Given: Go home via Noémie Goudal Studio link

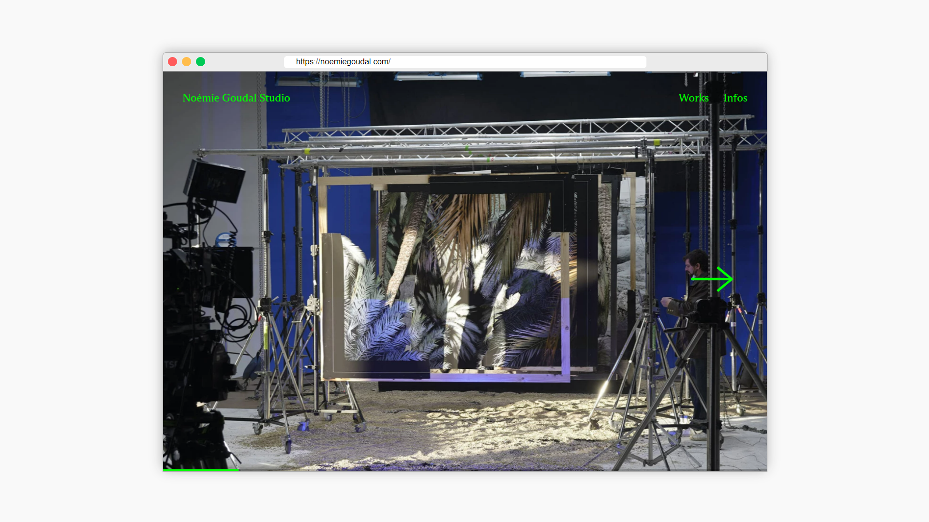Looking at the screenshot, I should pos(236,98).
